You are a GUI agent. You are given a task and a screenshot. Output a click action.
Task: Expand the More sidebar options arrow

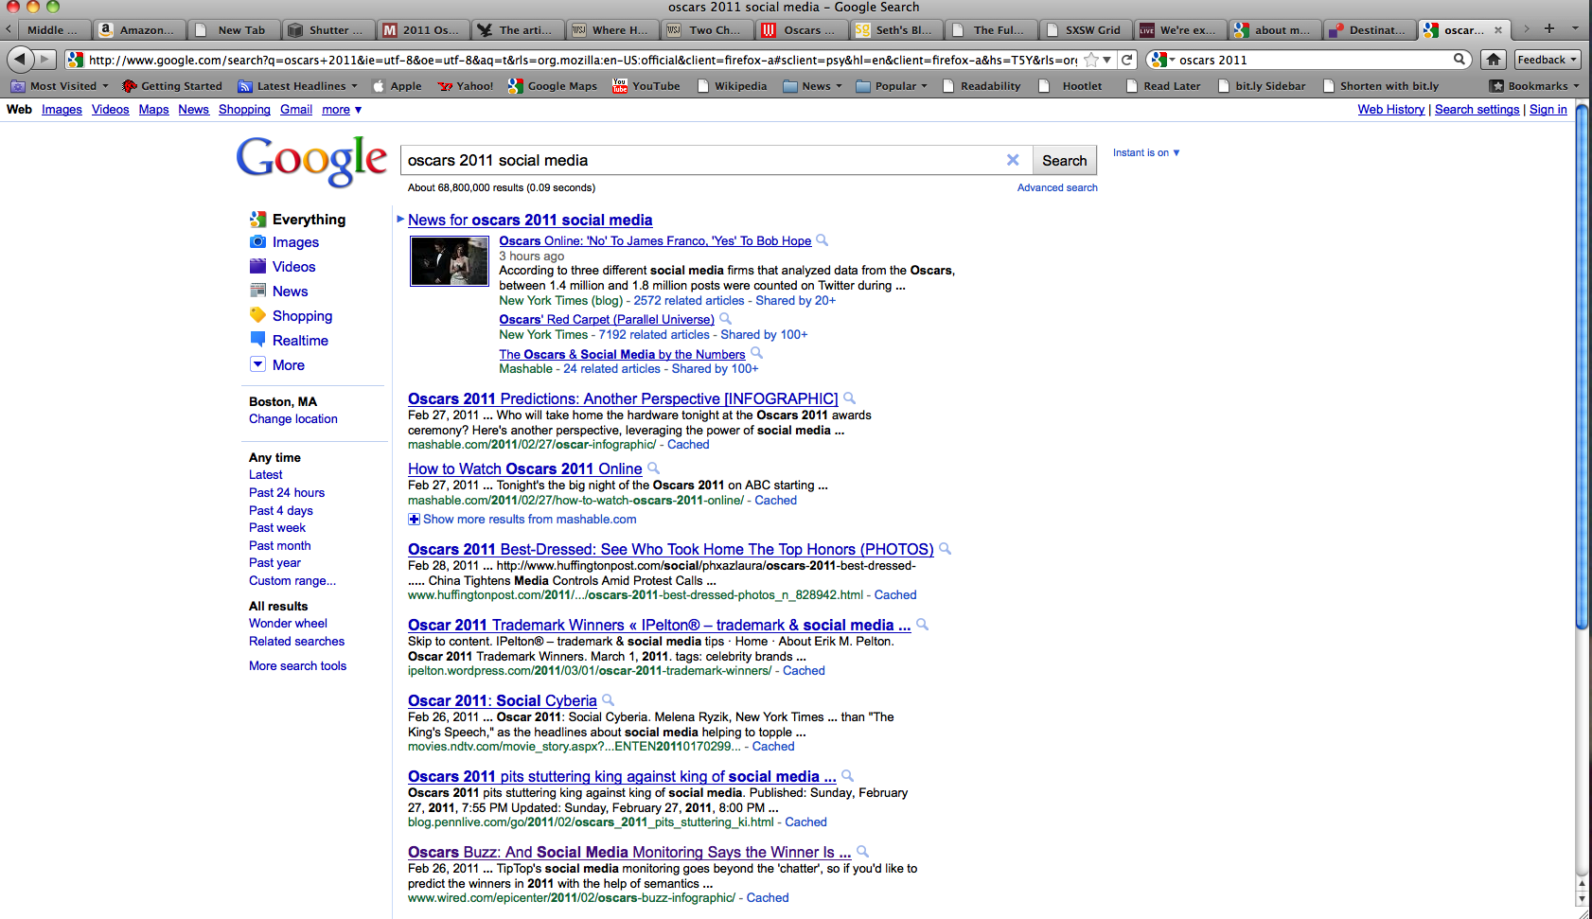coord(257,364)
